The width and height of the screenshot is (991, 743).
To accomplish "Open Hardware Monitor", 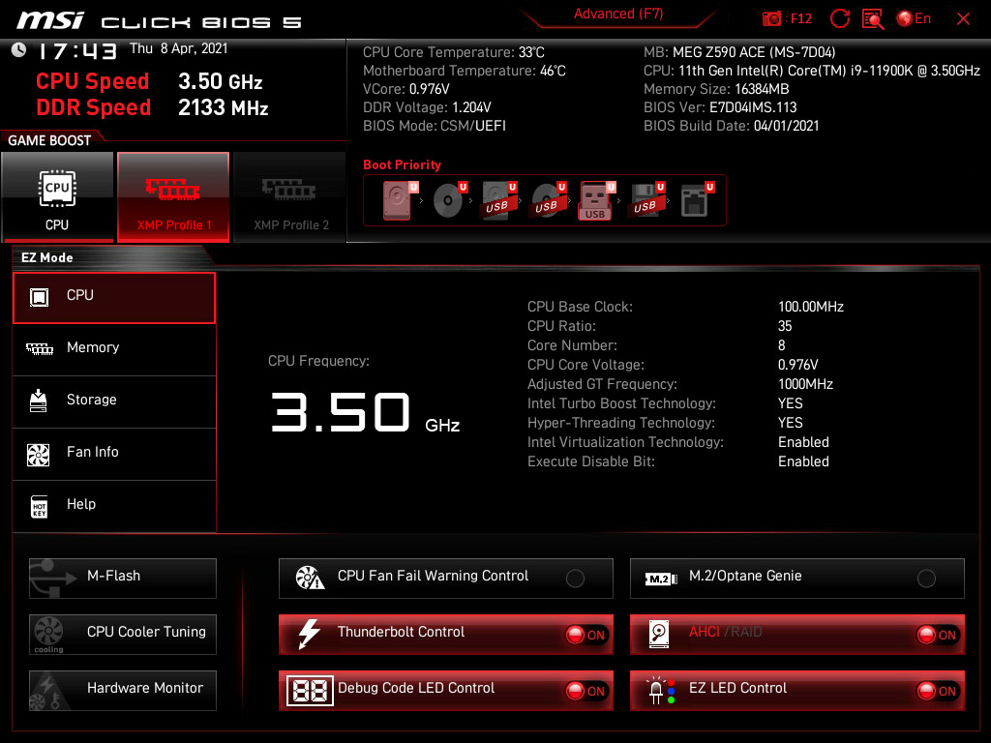I will (123, 691).
